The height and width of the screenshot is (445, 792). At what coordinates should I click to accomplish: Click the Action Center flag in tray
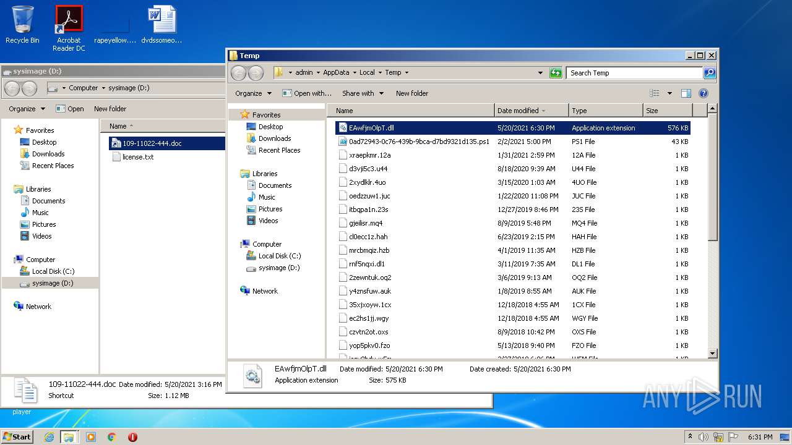tap(733, 437)
